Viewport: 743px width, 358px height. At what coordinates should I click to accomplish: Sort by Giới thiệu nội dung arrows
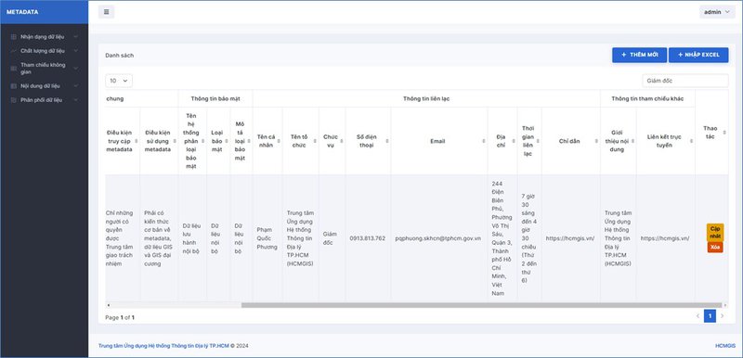[x=632, y=141]
